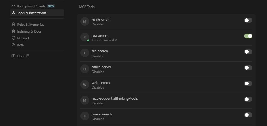The height and width of the screenshot is (126, 267).
Task: Click the office-server entry name
Action: tap(101, 67)
